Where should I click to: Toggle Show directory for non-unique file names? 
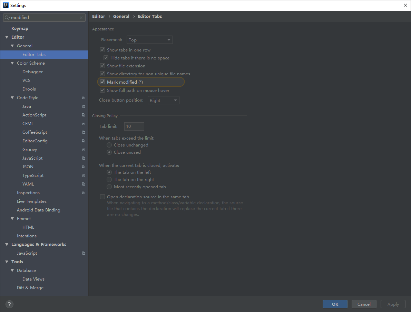(x=102, y=74)
